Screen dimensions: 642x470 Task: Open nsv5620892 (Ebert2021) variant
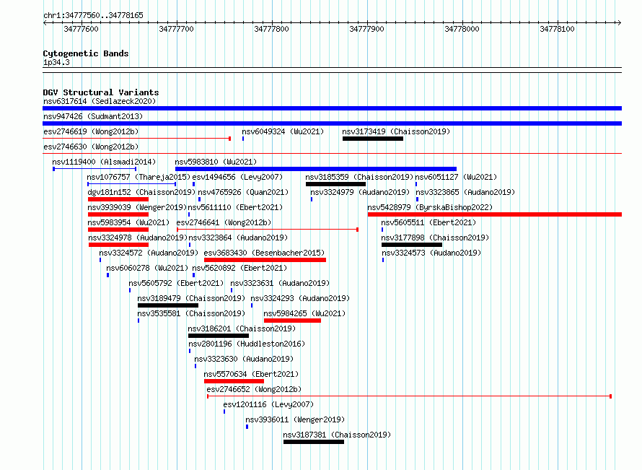click(239, 268)
